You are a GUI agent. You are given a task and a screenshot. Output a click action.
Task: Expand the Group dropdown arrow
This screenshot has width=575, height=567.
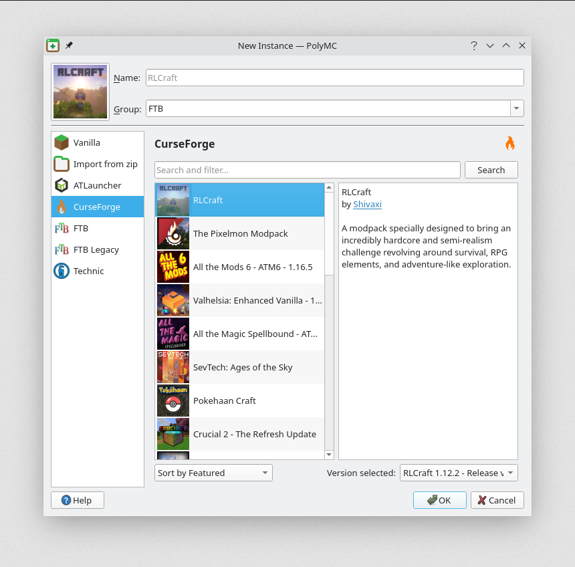click(517, 108)
